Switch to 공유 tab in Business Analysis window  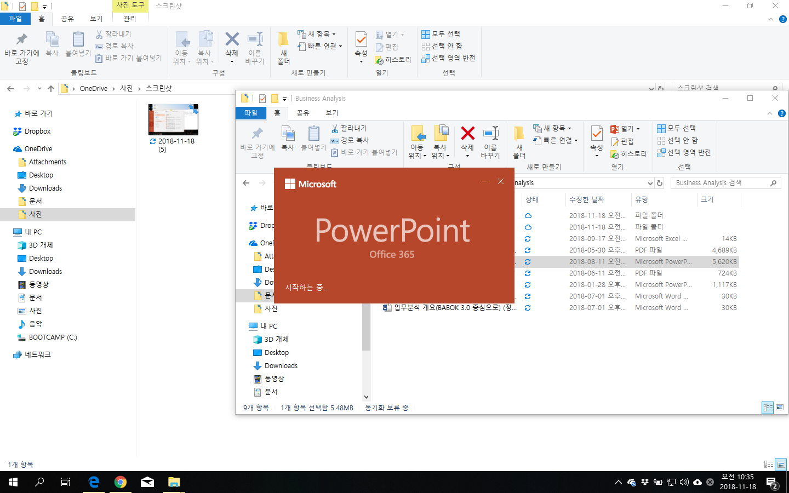tap(303, 113)
